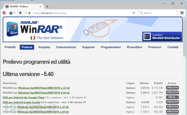
Task: Click the Italian flag icon
Action: pyautogui.click(x=33, y=38)
